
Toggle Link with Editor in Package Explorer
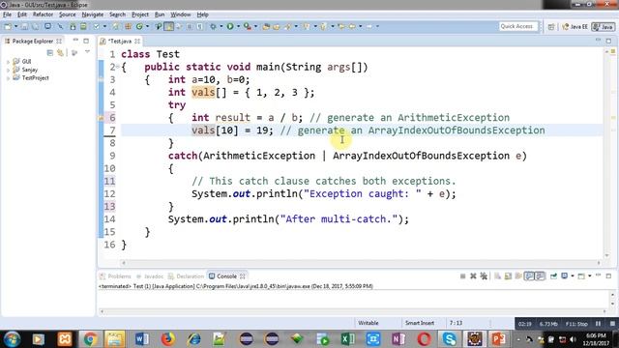pos(60,52)
